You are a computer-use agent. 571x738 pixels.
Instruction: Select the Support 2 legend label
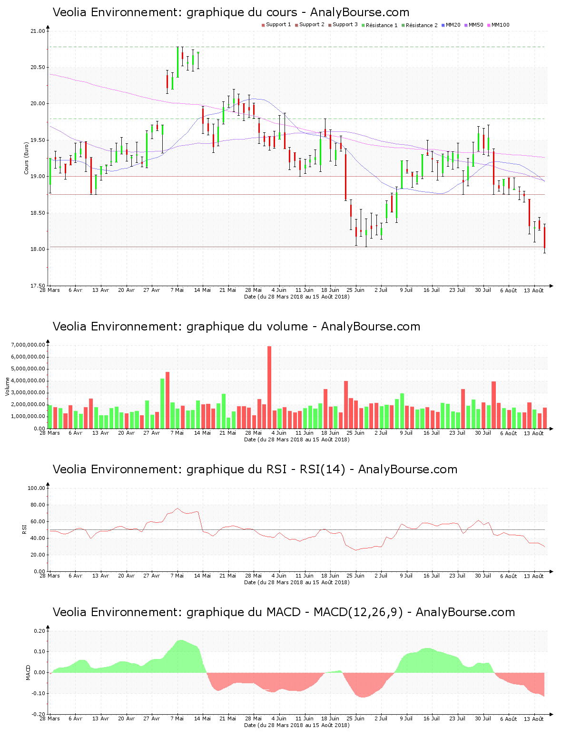(312, 25)
